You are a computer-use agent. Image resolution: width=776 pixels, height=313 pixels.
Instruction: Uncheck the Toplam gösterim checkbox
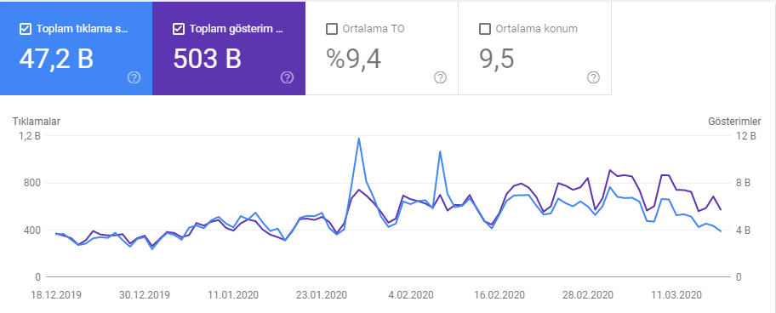pos(179,29)
